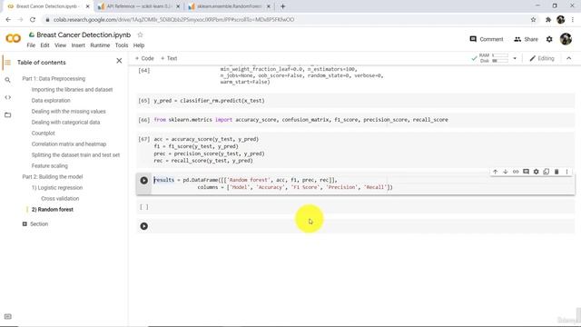581x327 pixels.
Task: Open the Insert menu
Action: coord(78,45)
